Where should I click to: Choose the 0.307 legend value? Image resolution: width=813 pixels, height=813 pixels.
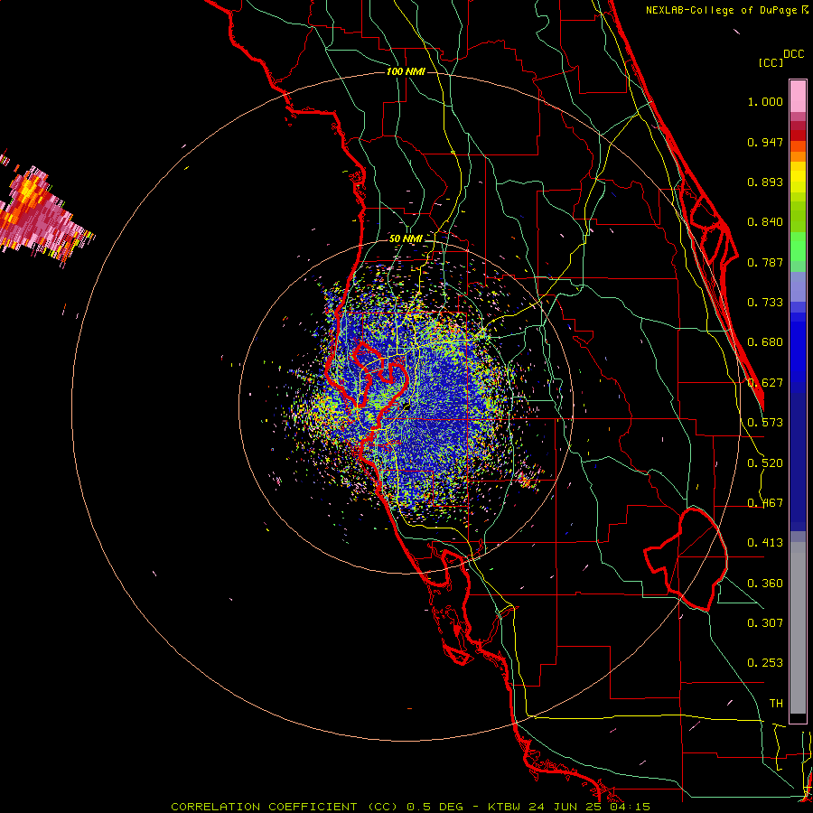click(x=765, y=623)
